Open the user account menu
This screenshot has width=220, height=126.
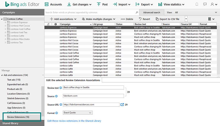214,4
